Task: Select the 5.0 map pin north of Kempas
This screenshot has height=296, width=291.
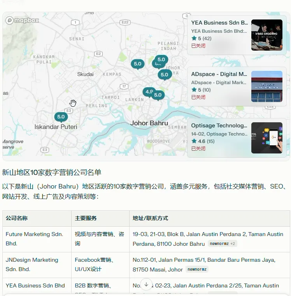Action: pyautogui.click(x=137, y=64)
